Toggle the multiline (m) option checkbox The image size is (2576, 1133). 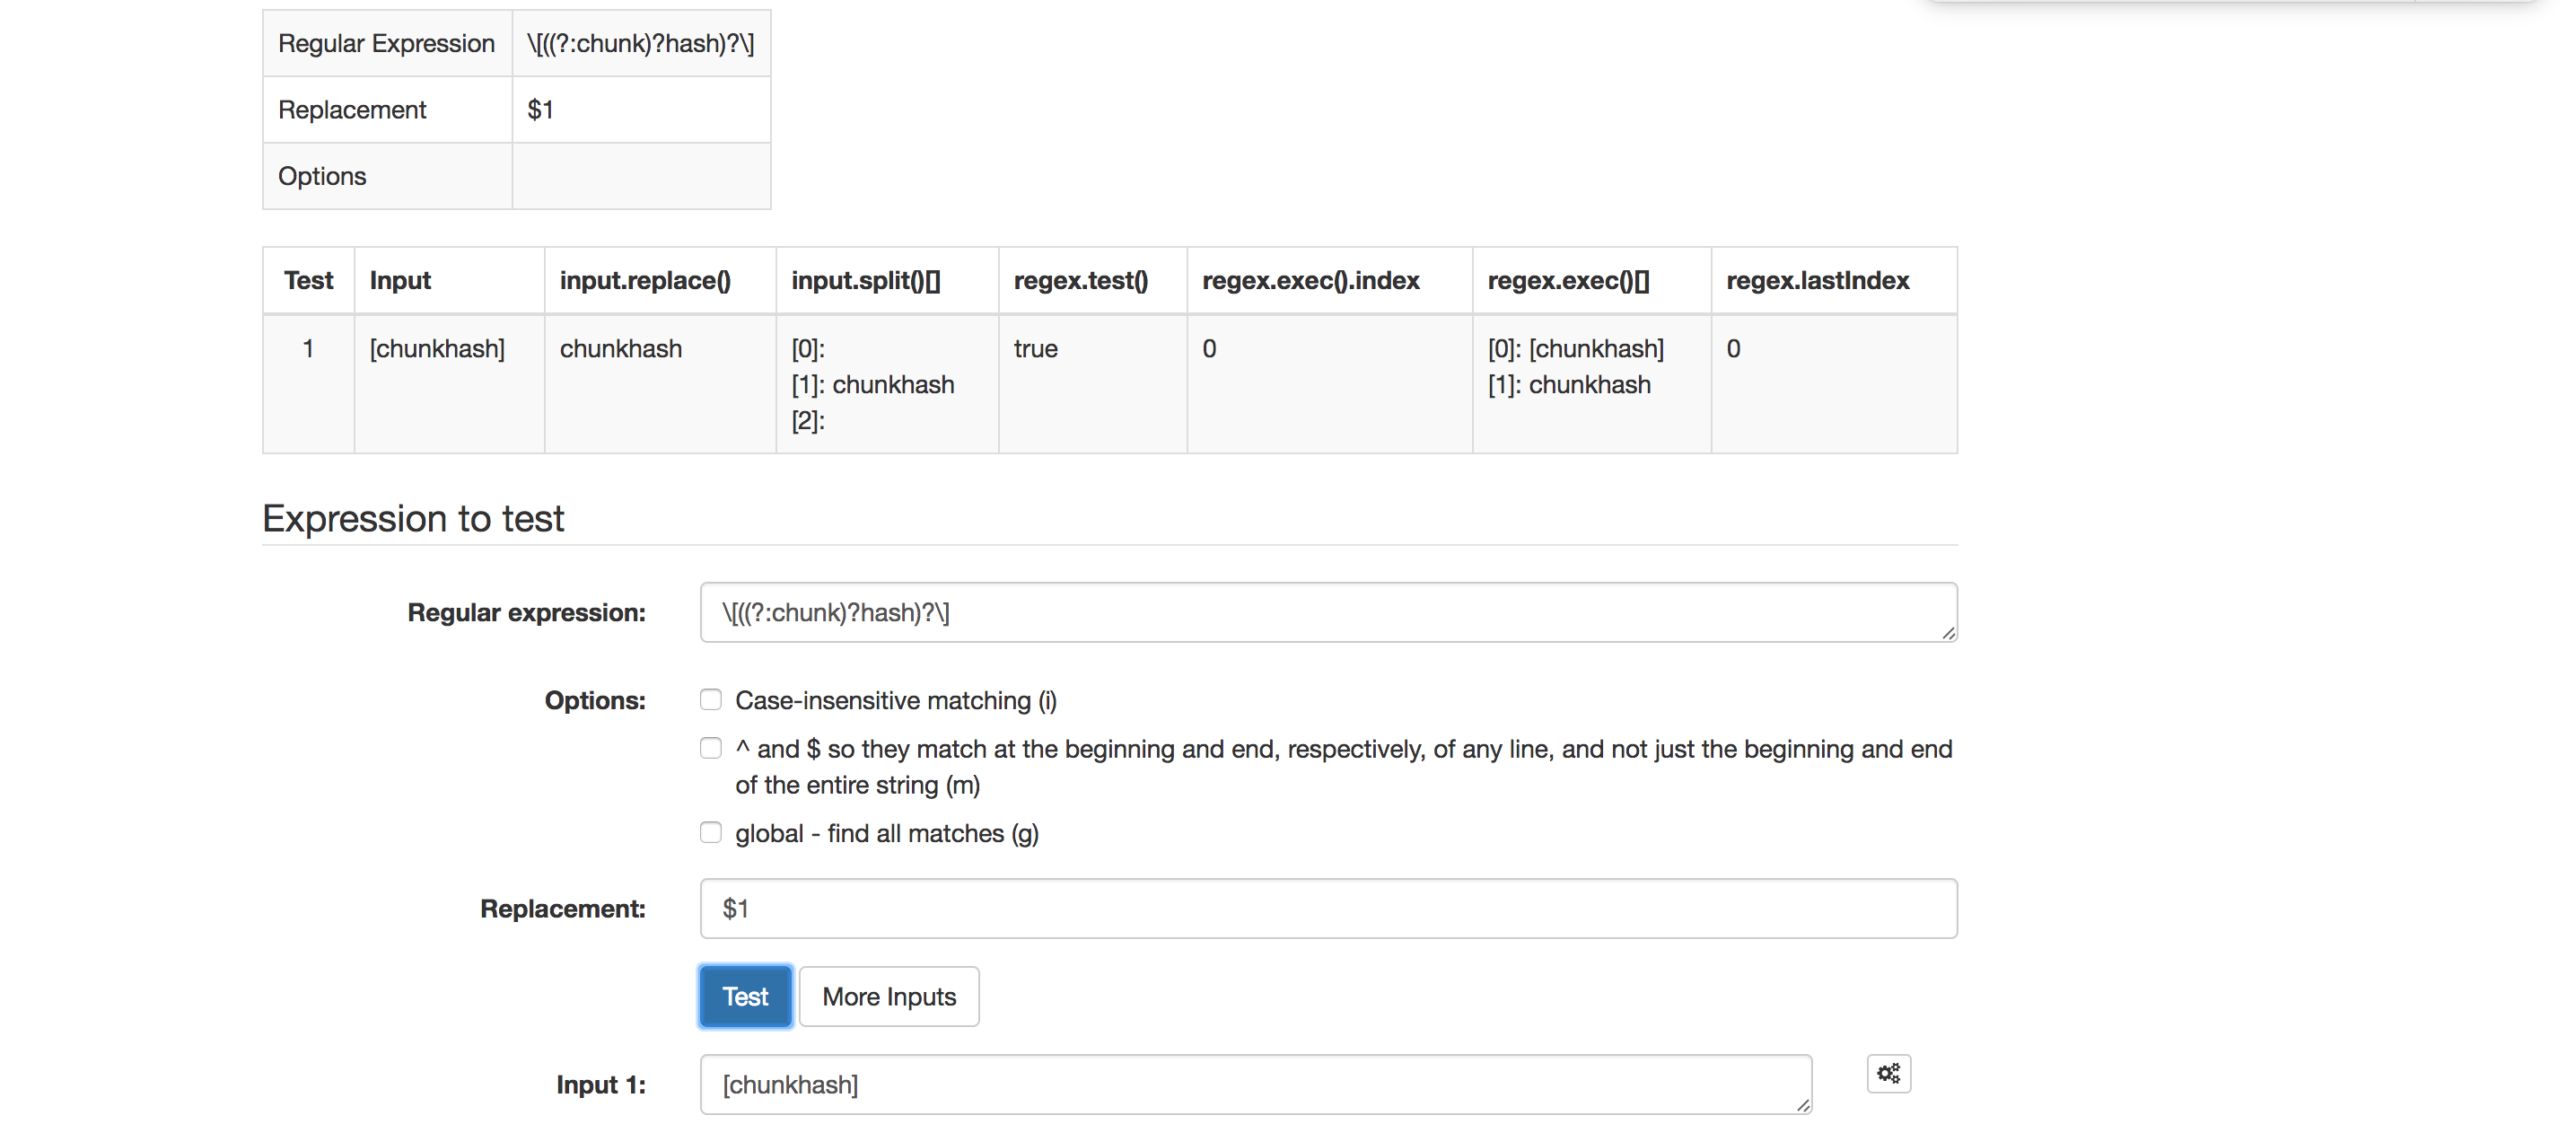tap(710, 748)
